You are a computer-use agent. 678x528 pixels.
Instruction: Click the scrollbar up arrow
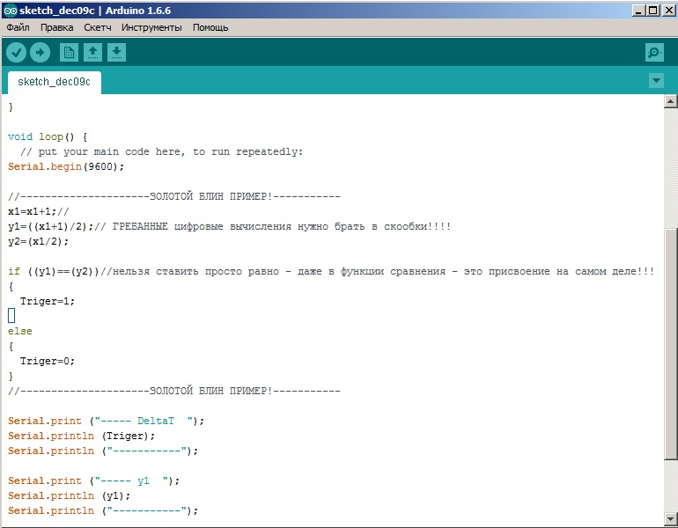pyautogui.click(x=670, y=101)
